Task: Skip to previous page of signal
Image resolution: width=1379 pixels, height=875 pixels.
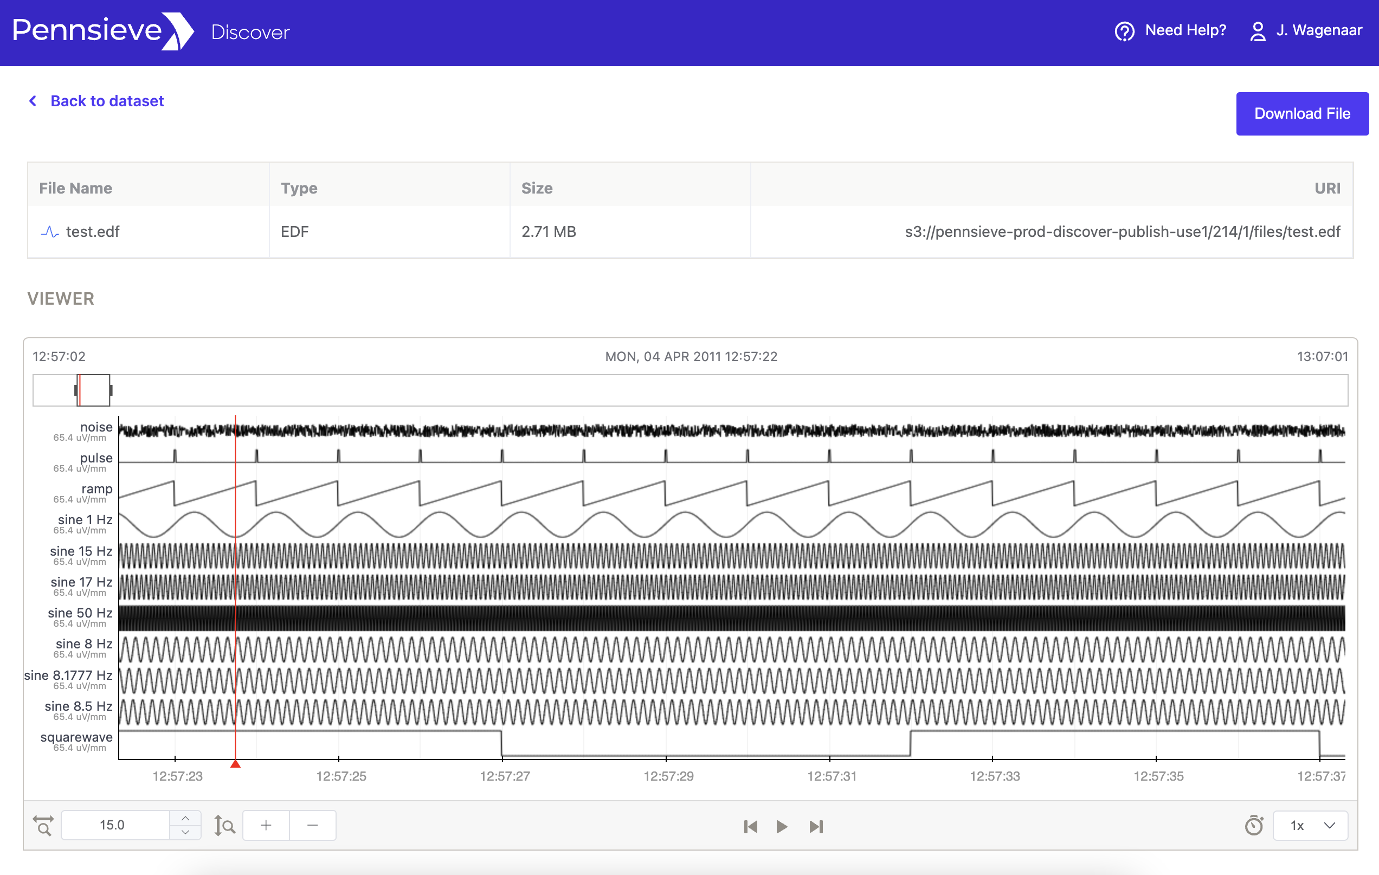Action: point(750,826)
